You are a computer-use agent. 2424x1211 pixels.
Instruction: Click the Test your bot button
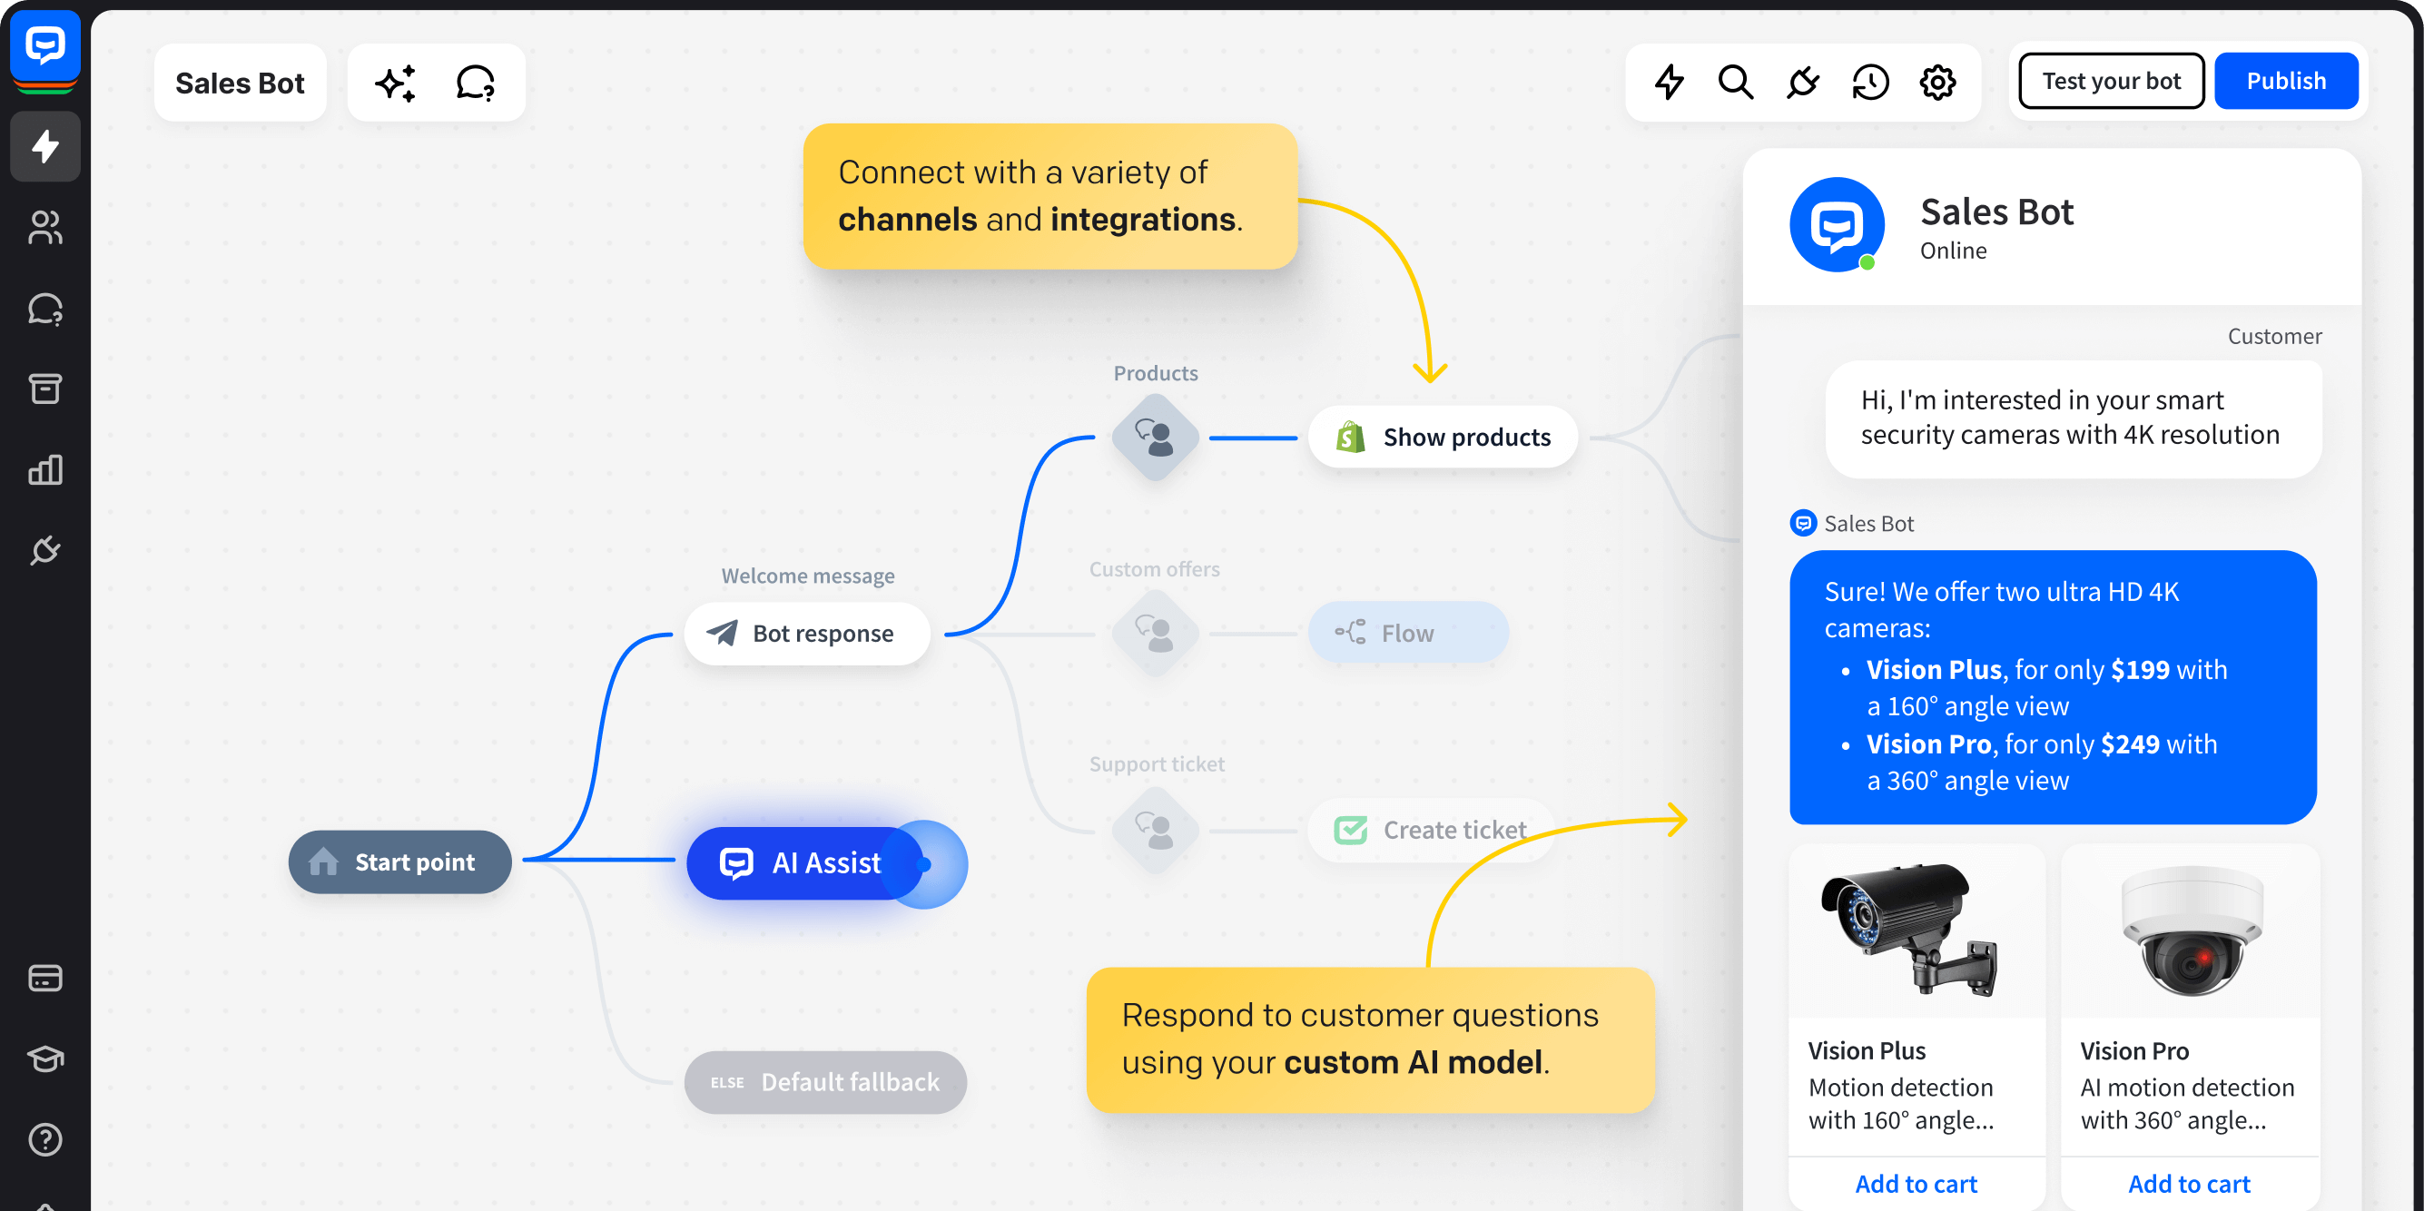coord(2112,81)
